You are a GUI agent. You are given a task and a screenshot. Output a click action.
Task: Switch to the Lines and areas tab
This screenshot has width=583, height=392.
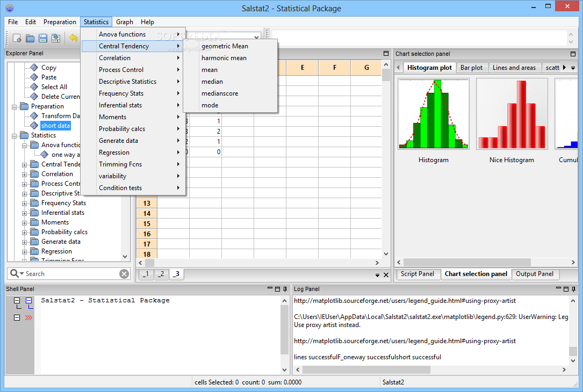514,68
